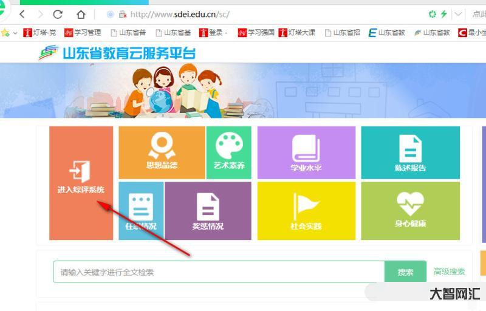Expand the address bar dropdown chevron
The image size is (486, 311).
(459, 14)
